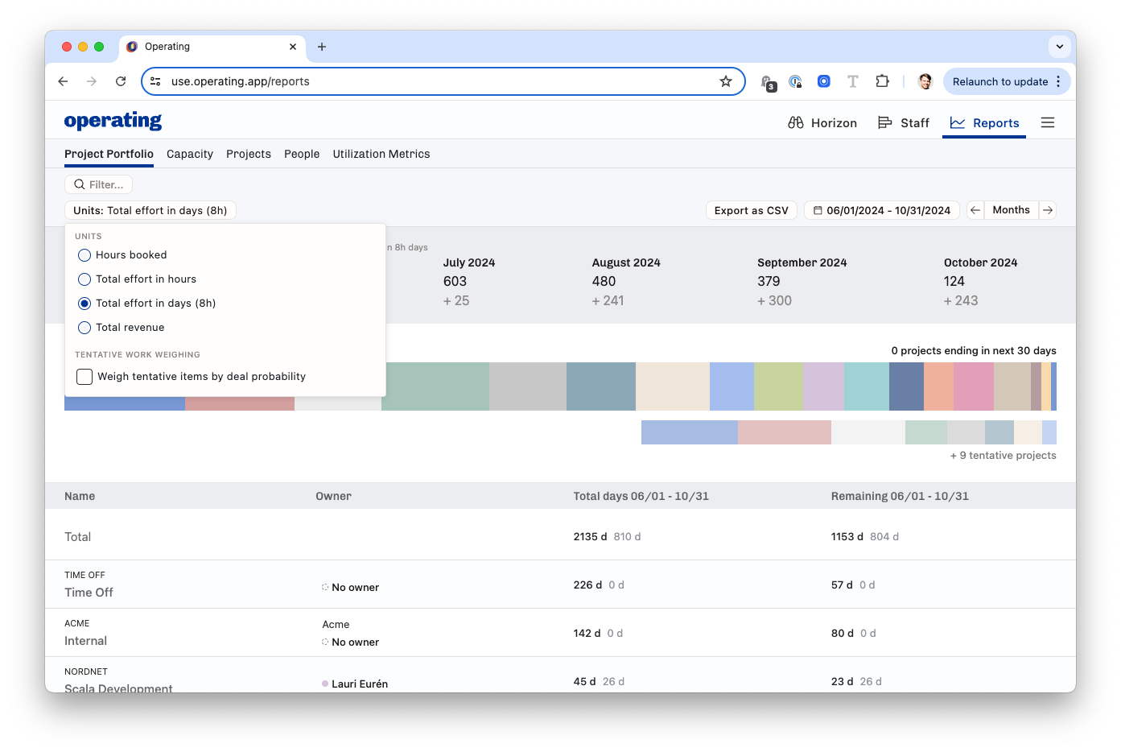Image resolution: width=1121 pixels, height=752 pixels.
Task: Select the Hours booked radio option
Action: [x=84, y=255]
